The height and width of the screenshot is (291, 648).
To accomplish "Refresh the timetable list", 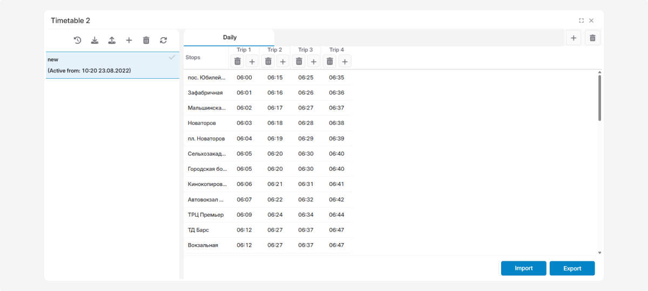I will (x=163, y=40).
